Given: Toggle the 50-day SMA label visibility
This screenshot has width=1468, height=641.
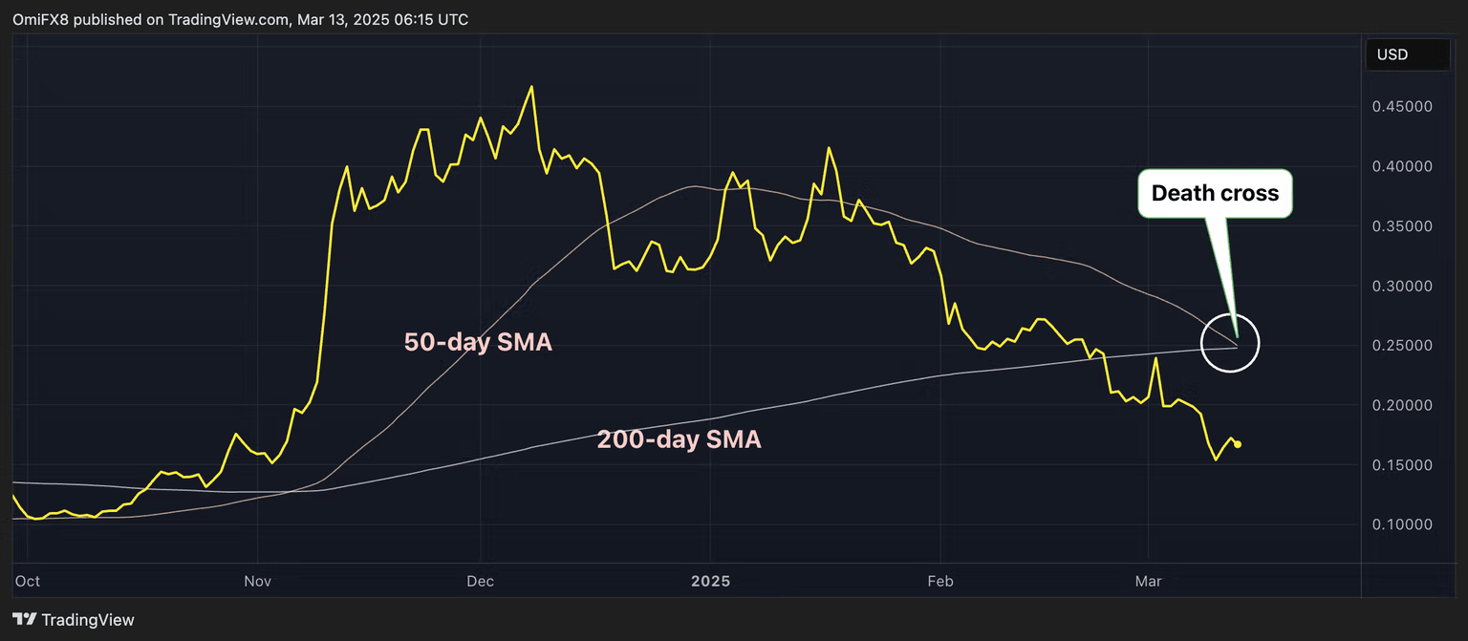Looking at the screenshot, I should point(478,342).
